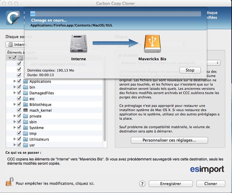The image size is (232, 193).
Task: Click the Système folder icon
Action: (26, 128)
